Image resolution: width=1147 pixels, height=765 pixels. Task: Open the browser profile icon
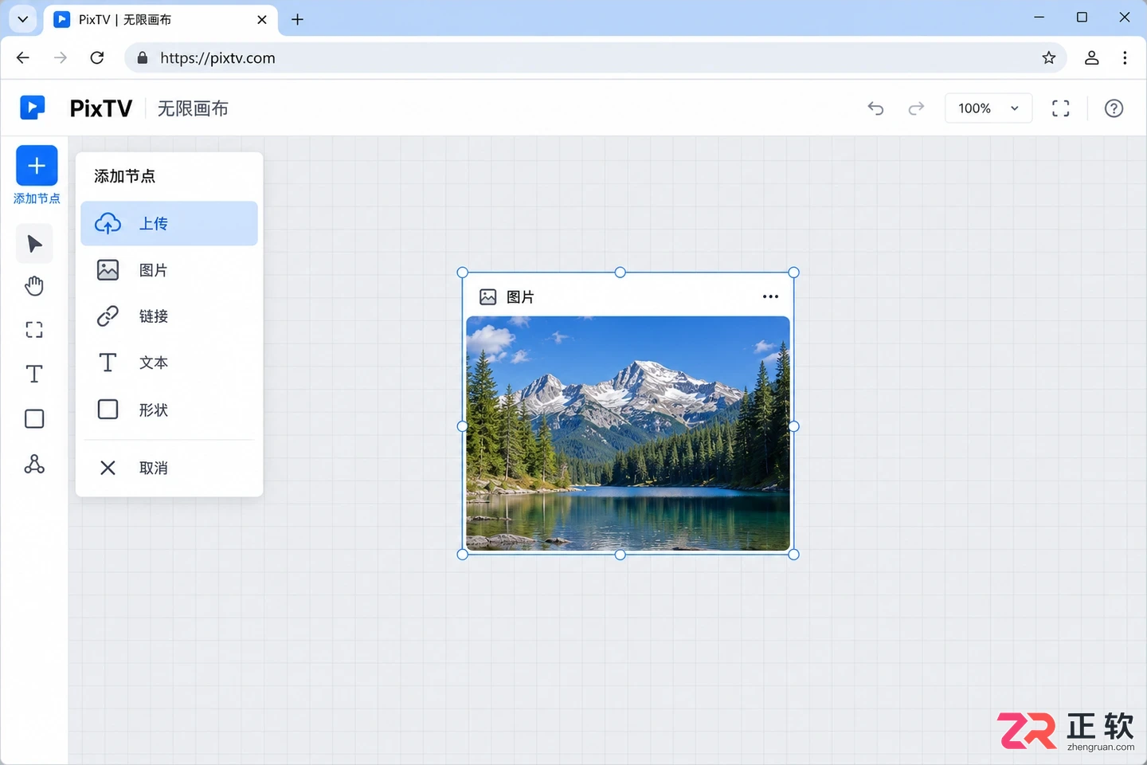point(1092,57)
